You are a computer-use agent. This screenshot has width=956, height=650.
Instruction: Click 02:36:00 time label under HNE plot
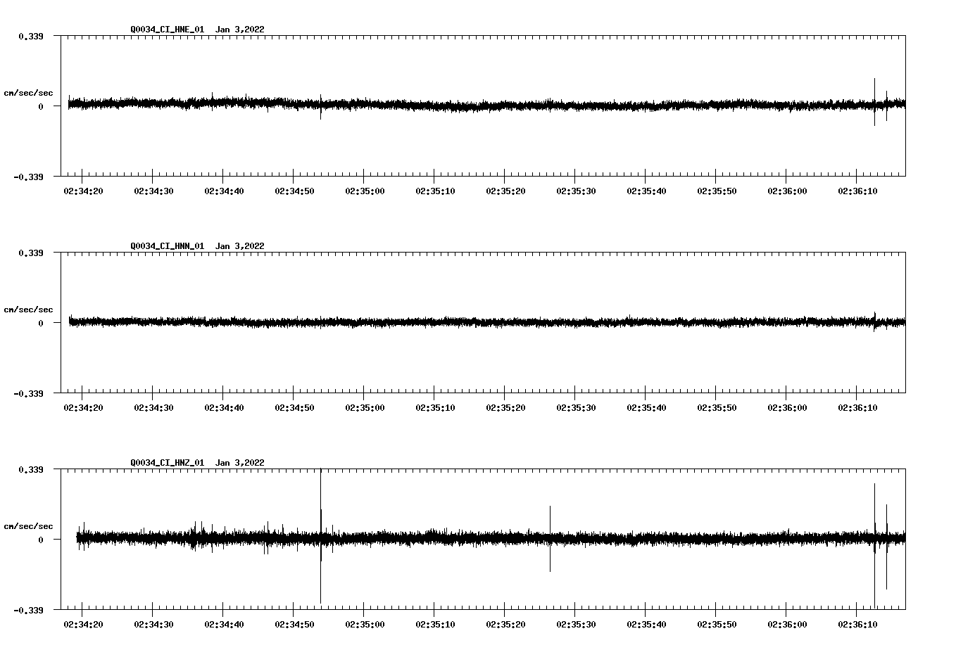pyautogui.click(x=787, y=191)
